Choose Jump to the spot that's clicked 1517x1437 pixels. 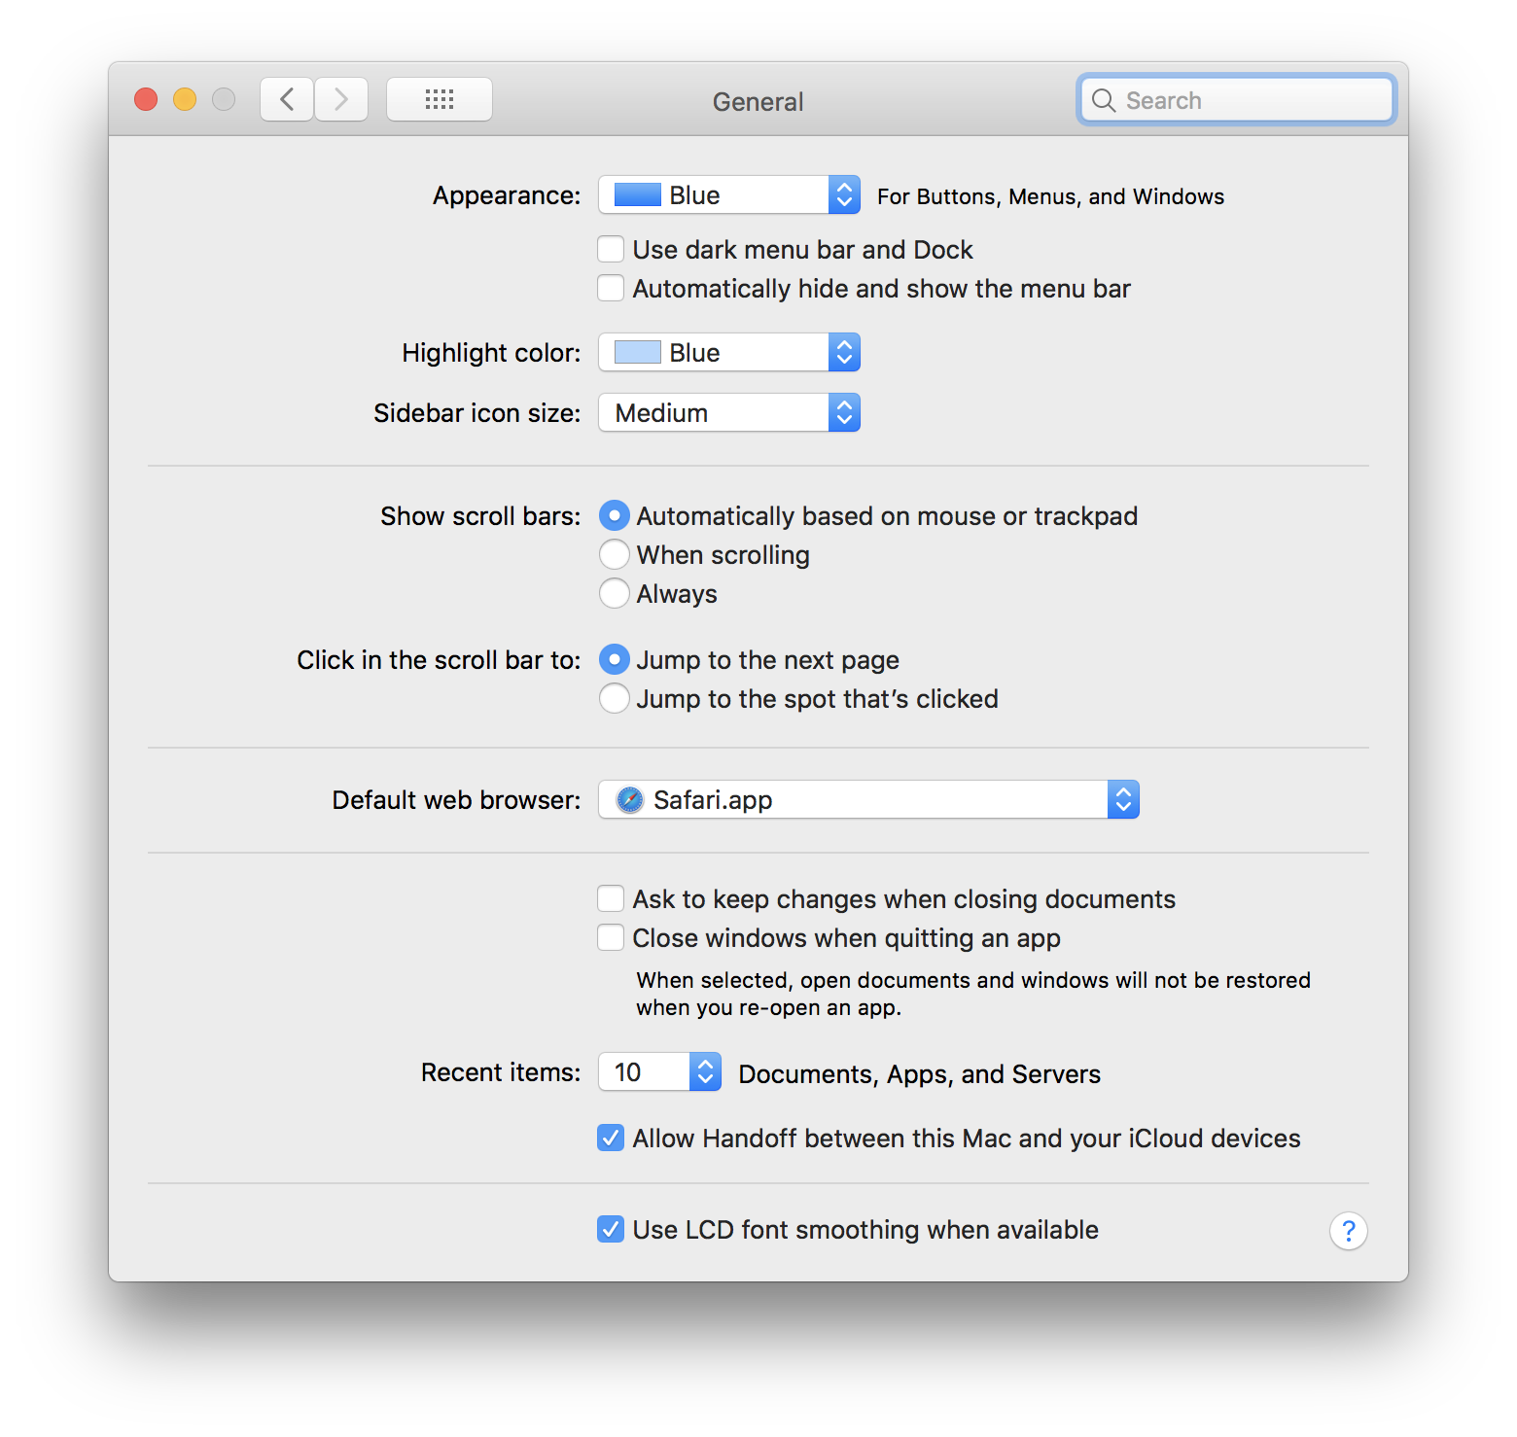point(615,698)
